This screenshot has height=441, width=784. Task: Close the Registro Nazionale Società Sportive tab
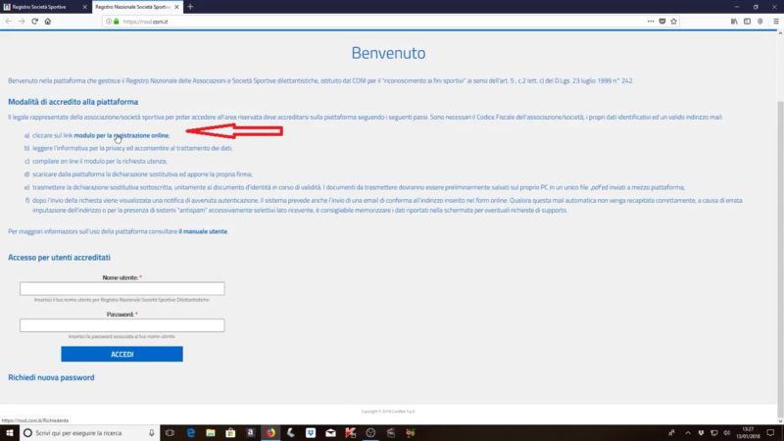tap(176, 7)
